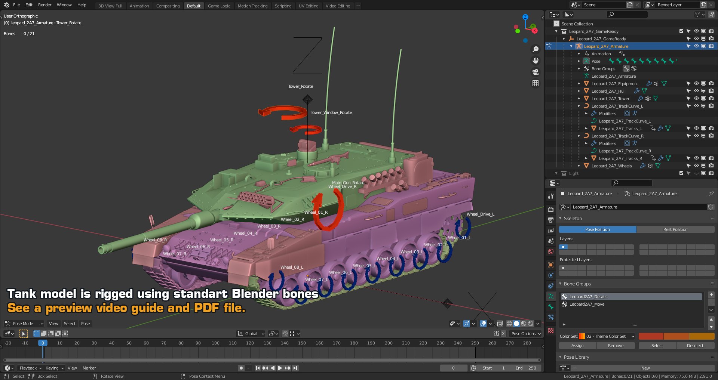Open the Bone Constraints properties tab
This screenshot has width=718, height=380.
(x=550, y=317)
